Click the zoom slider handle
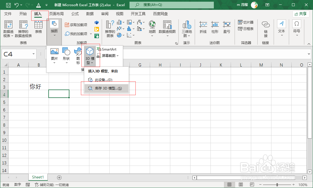The image size is (313, 188). pyautogui.click(x=277, y=185)
